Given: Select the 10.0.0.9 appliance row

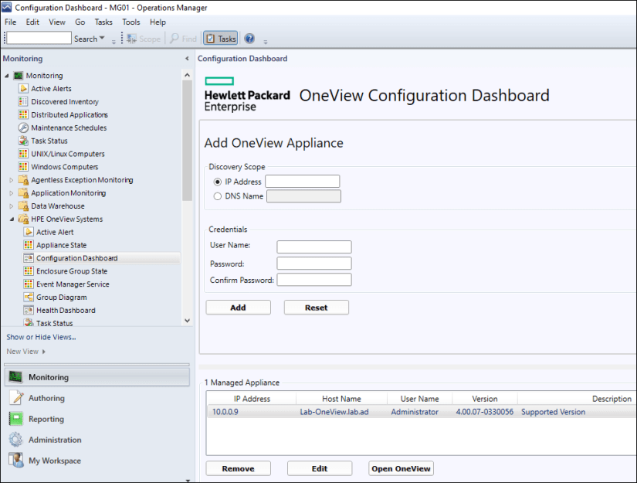Looking at the screenshot, I should [422, 412].
